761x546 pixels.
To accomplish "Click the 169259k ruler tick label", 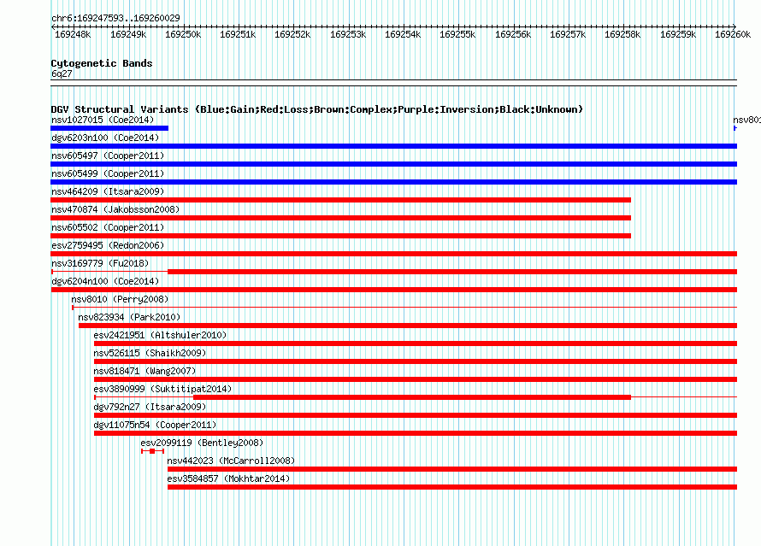I will pyautogui.click(x=678, y=34).
